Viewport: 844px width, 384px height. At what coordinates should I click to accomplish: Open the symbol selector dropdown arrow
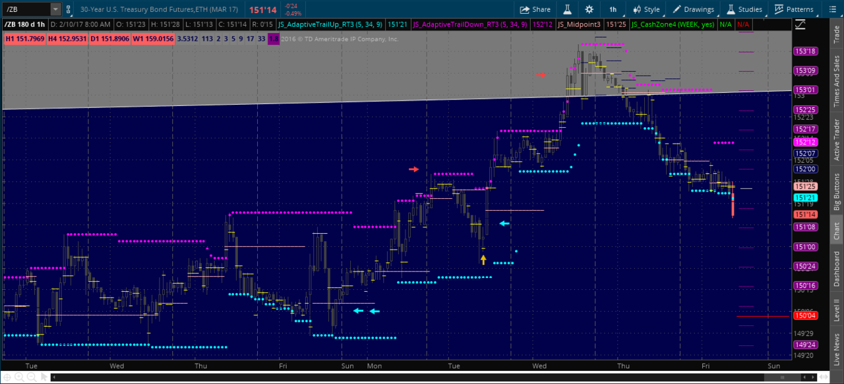(55, 9)
